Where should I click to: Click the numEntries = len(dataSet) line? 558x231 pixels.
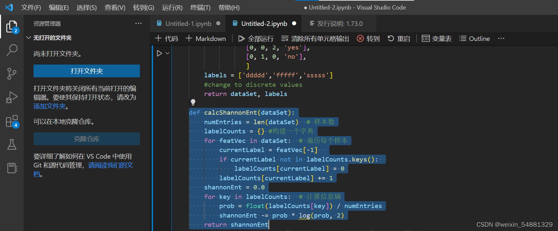[x=251, y=122]
